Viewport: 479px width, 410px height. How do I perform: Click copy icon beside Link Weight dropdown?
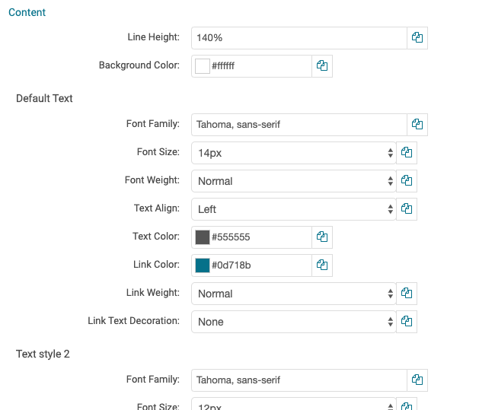click(407, 294)
